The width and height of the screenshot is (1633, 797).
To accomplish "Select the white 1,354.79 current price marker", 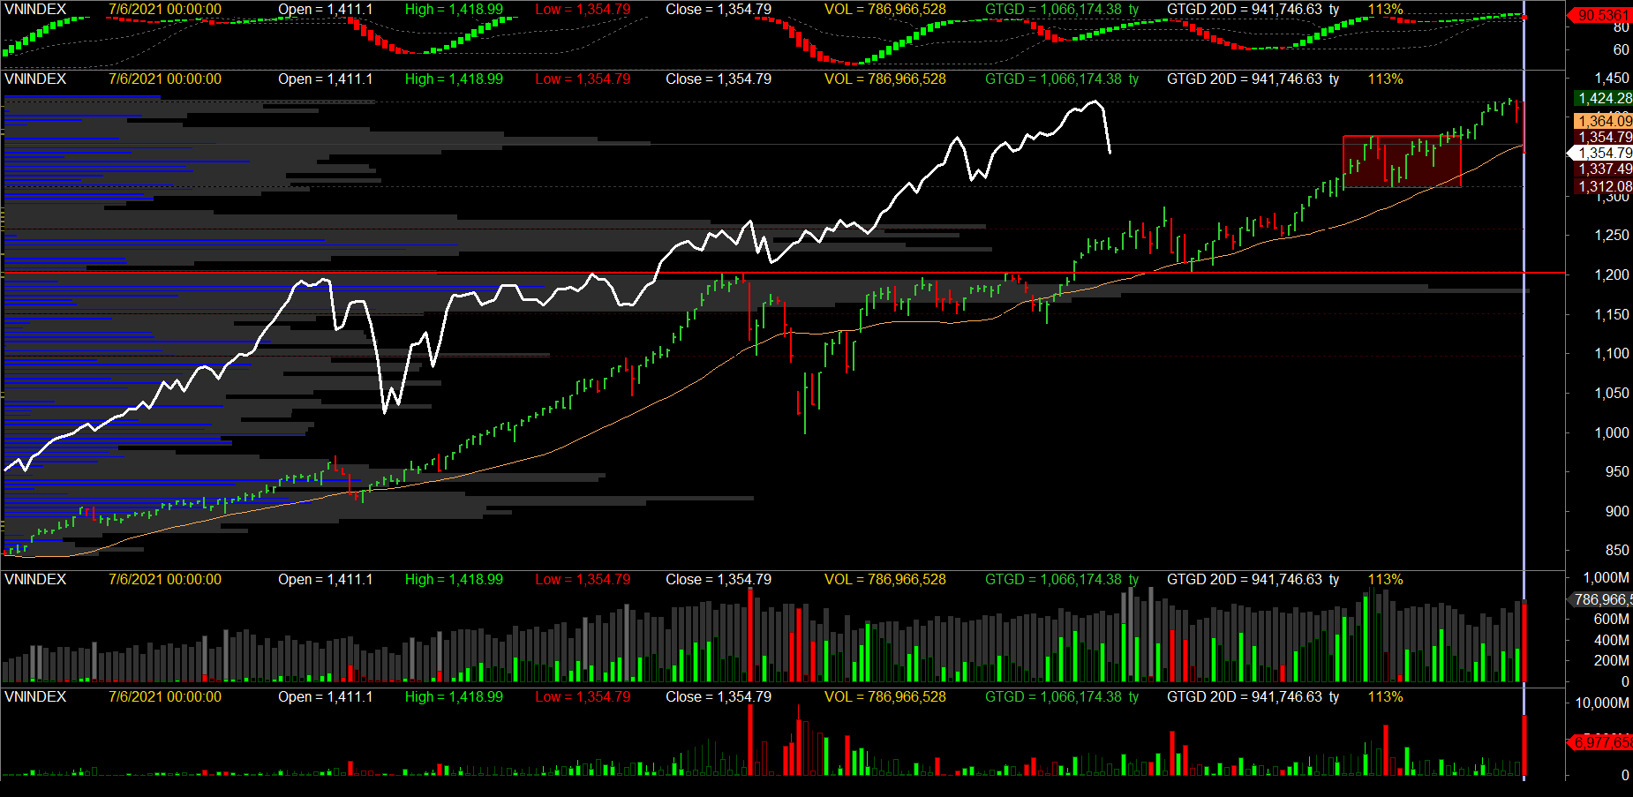I will click(x=1603, y=153).
